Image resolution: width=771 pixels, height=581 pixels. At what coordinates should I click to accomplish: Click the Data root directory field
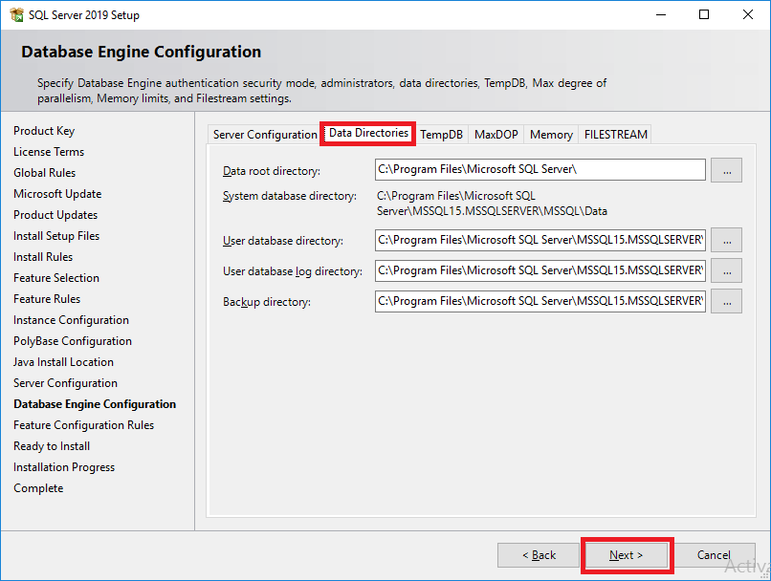[x=540, y=169]
